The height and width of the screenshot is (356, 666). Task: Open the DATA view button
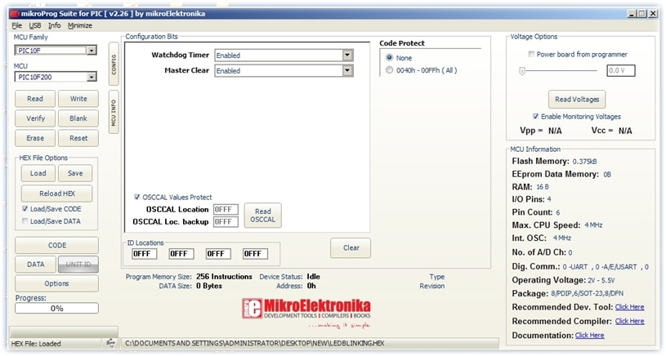36,265
